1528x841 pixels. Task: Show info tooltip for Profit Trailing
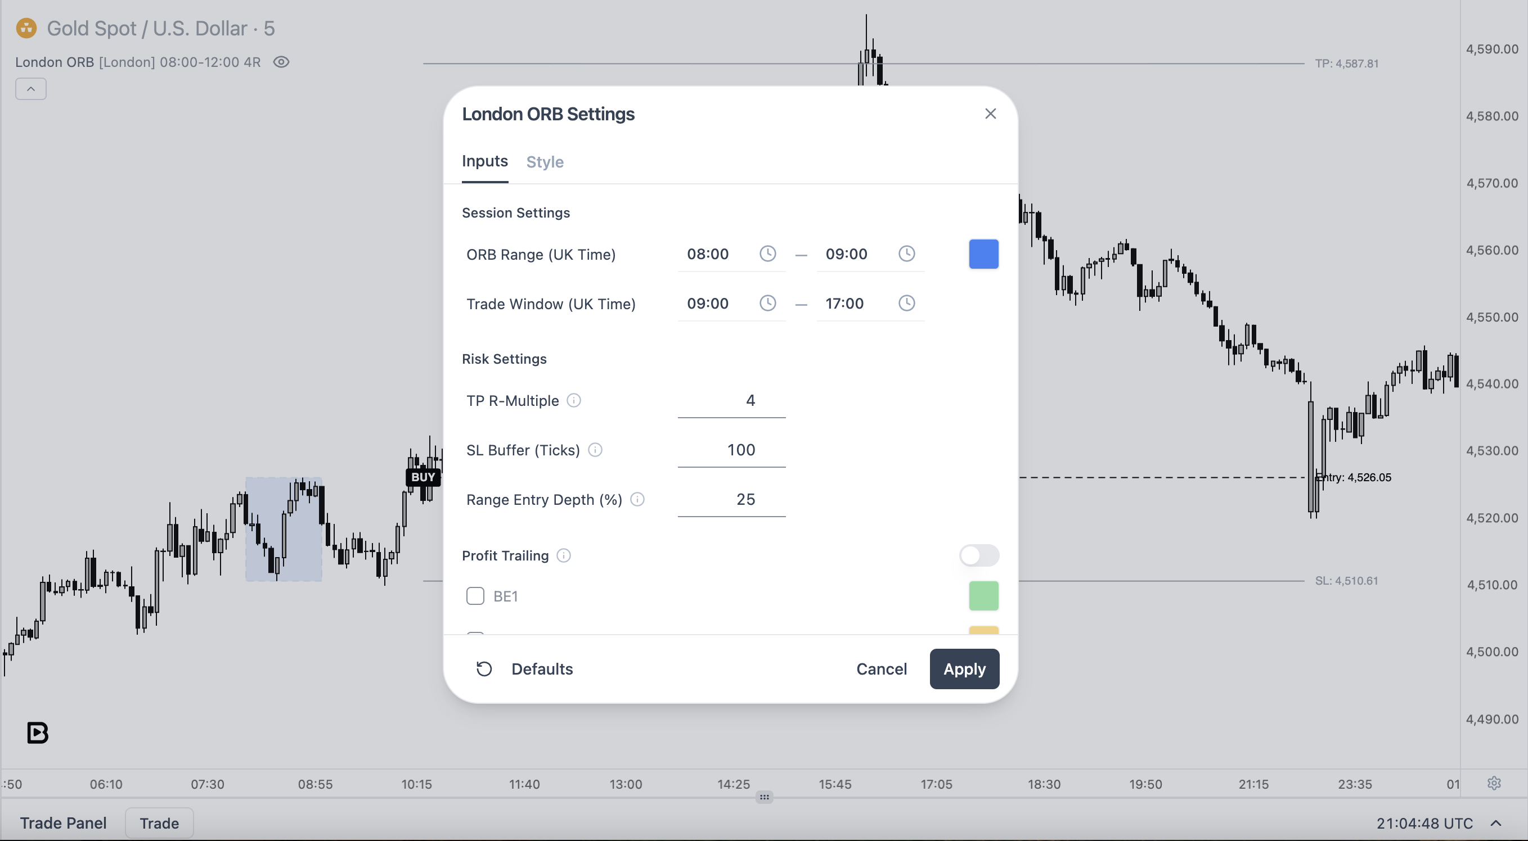click(564, 555)
